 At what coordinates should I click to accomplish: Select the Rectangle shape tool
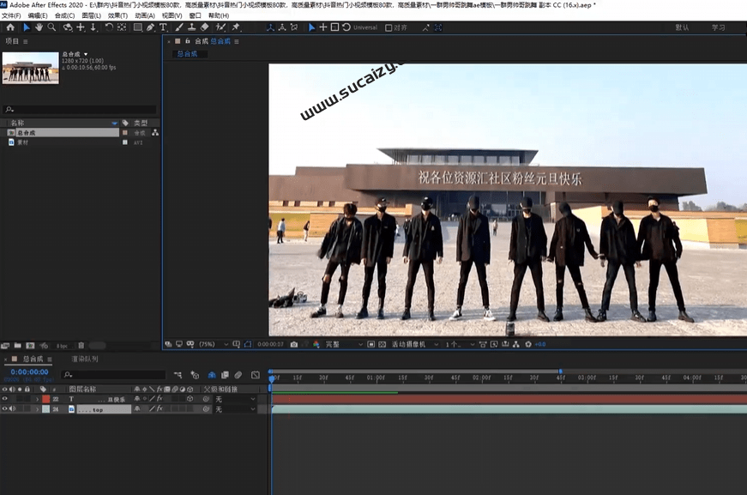tap(137, 27)
